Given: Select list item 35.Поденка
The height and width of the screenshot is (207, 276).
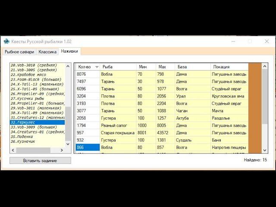Looking at the screenshot, I should [x=38, y=136].
